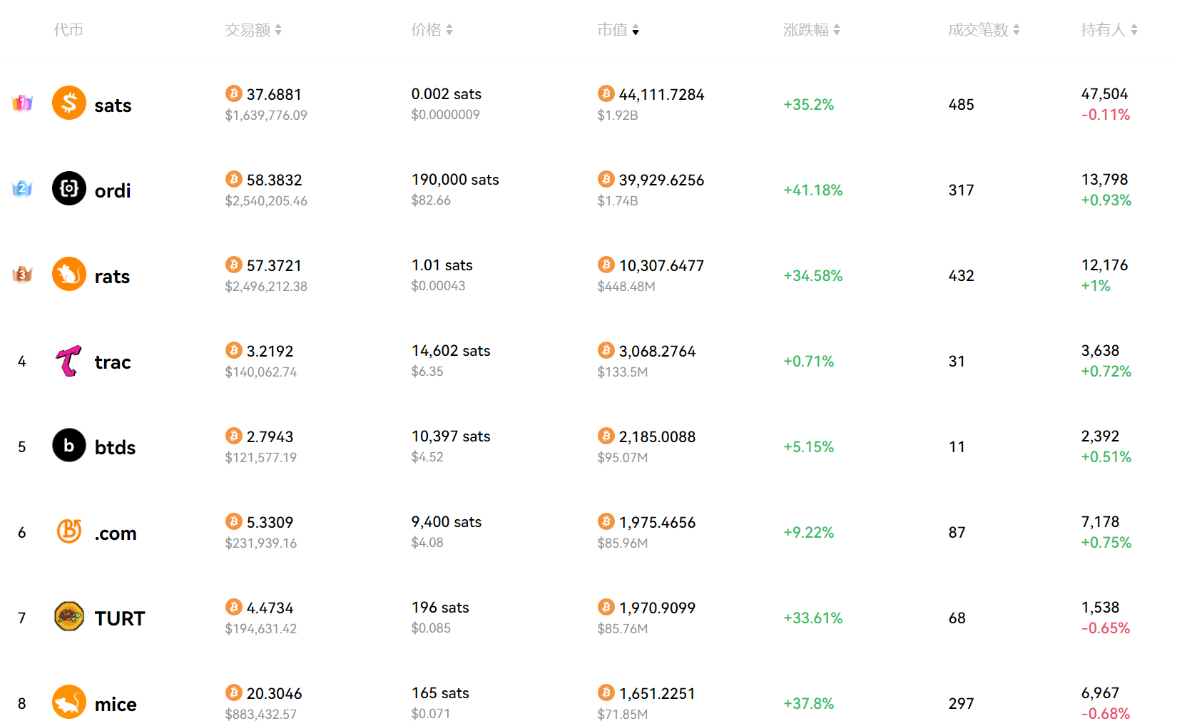Viewport: 1177px width, 726px height.
Task: Sort by 成交笔数 column header
Action: point(1017,30)
